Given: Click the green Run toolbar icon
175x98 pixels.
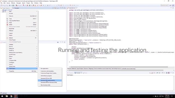Looking at the screenshot, I should pyautogui.click(x=13, y=5).
